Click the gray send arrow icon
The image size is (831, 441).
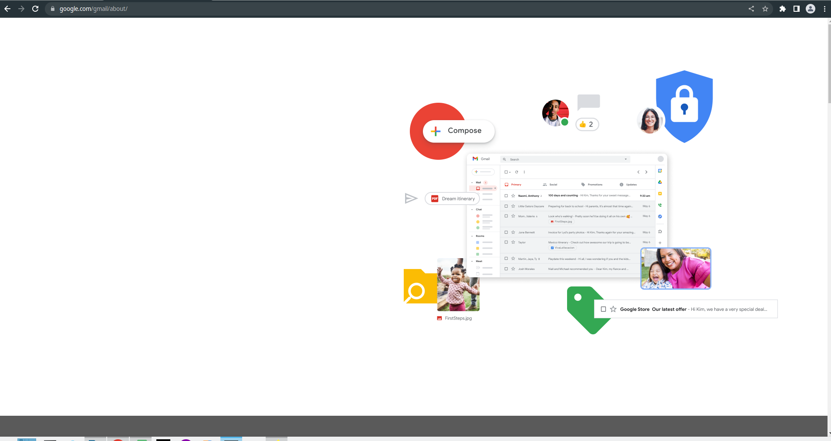point(411,199)
